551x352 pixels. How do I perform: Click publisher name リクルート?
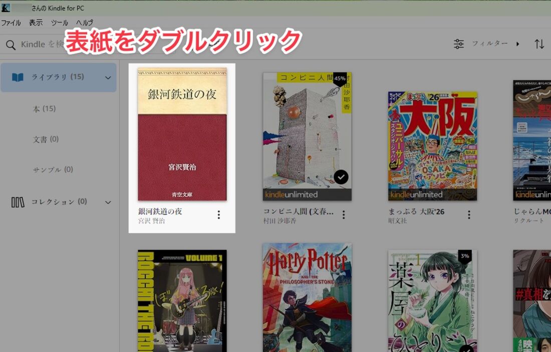(529, 221)
